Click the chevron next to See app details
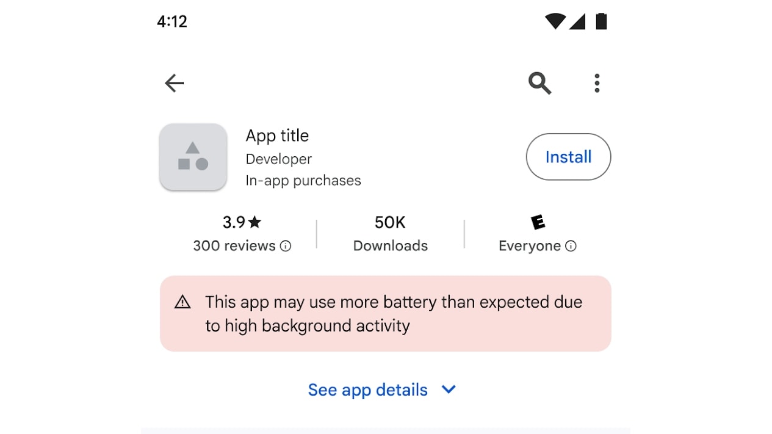 [x=449, y=389]
